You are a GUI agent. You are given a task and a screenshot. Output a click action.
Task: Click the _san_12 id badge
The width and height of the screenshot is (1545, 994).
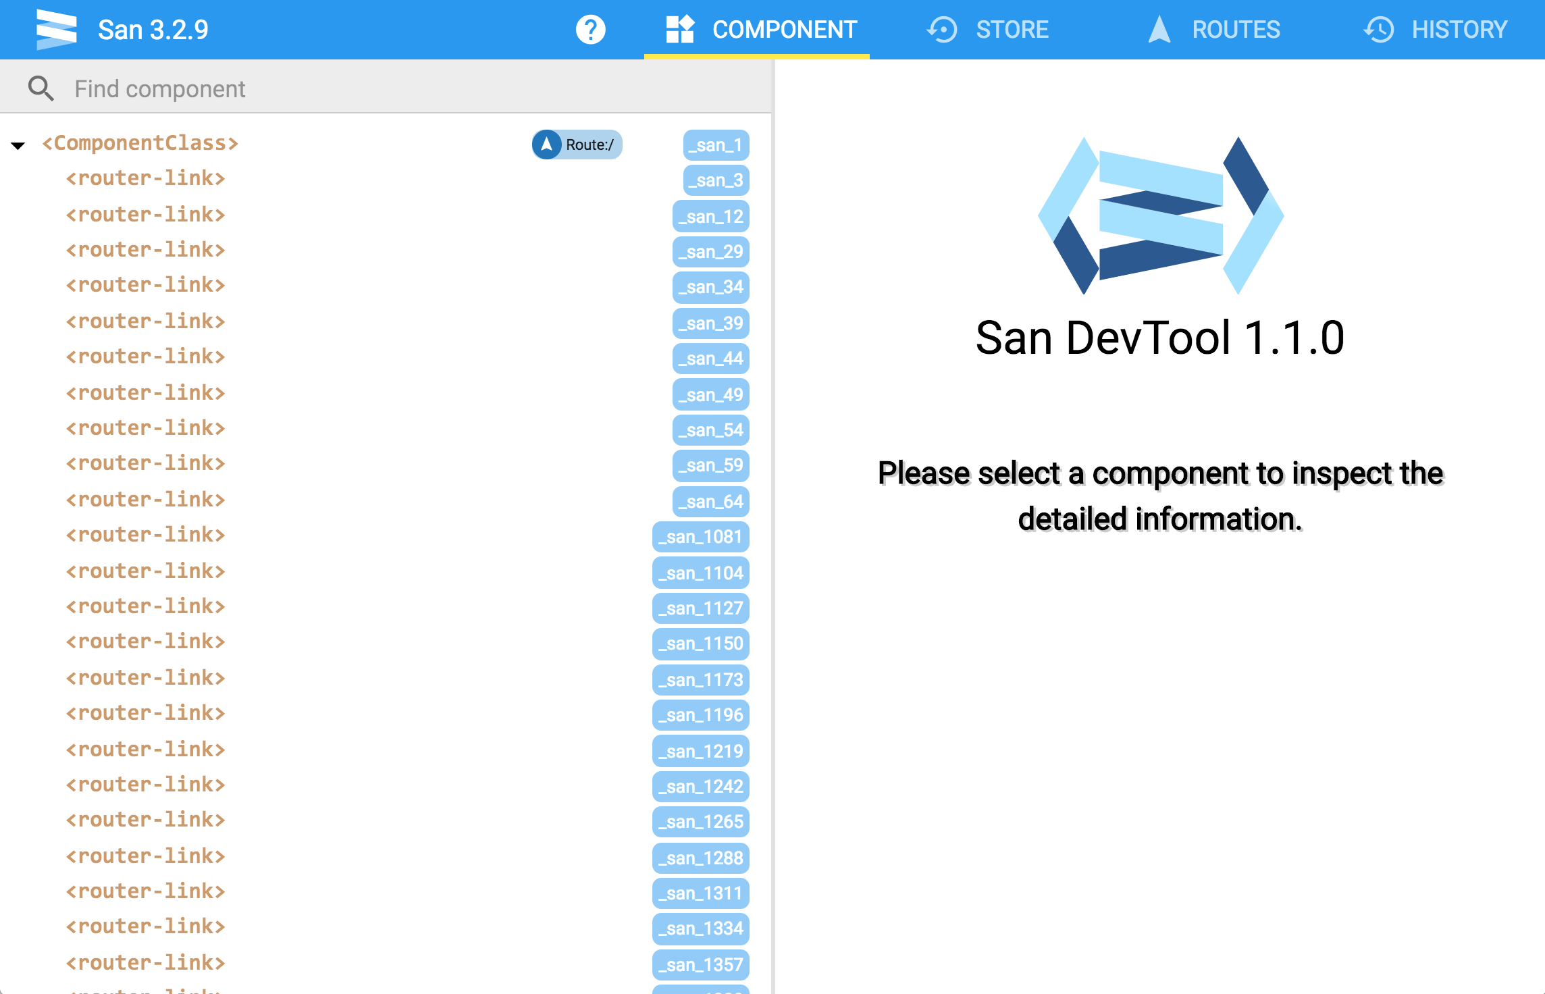coord(711,217)
